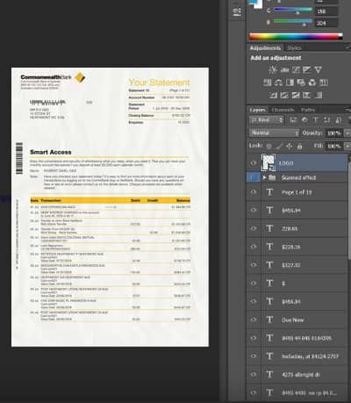This screenshot has height=403, width=351.
Task: Click the B slider with value 204
Action: (x=293, y=22)
